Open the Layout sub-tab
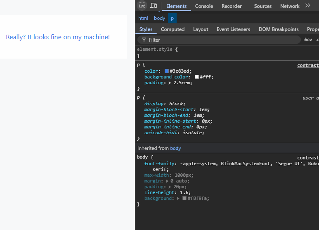The height and width of the screenshot is (230, 319). point(201,29)
